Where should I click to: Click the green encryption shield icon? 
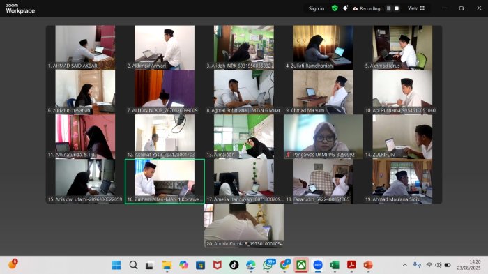[335, 8]
